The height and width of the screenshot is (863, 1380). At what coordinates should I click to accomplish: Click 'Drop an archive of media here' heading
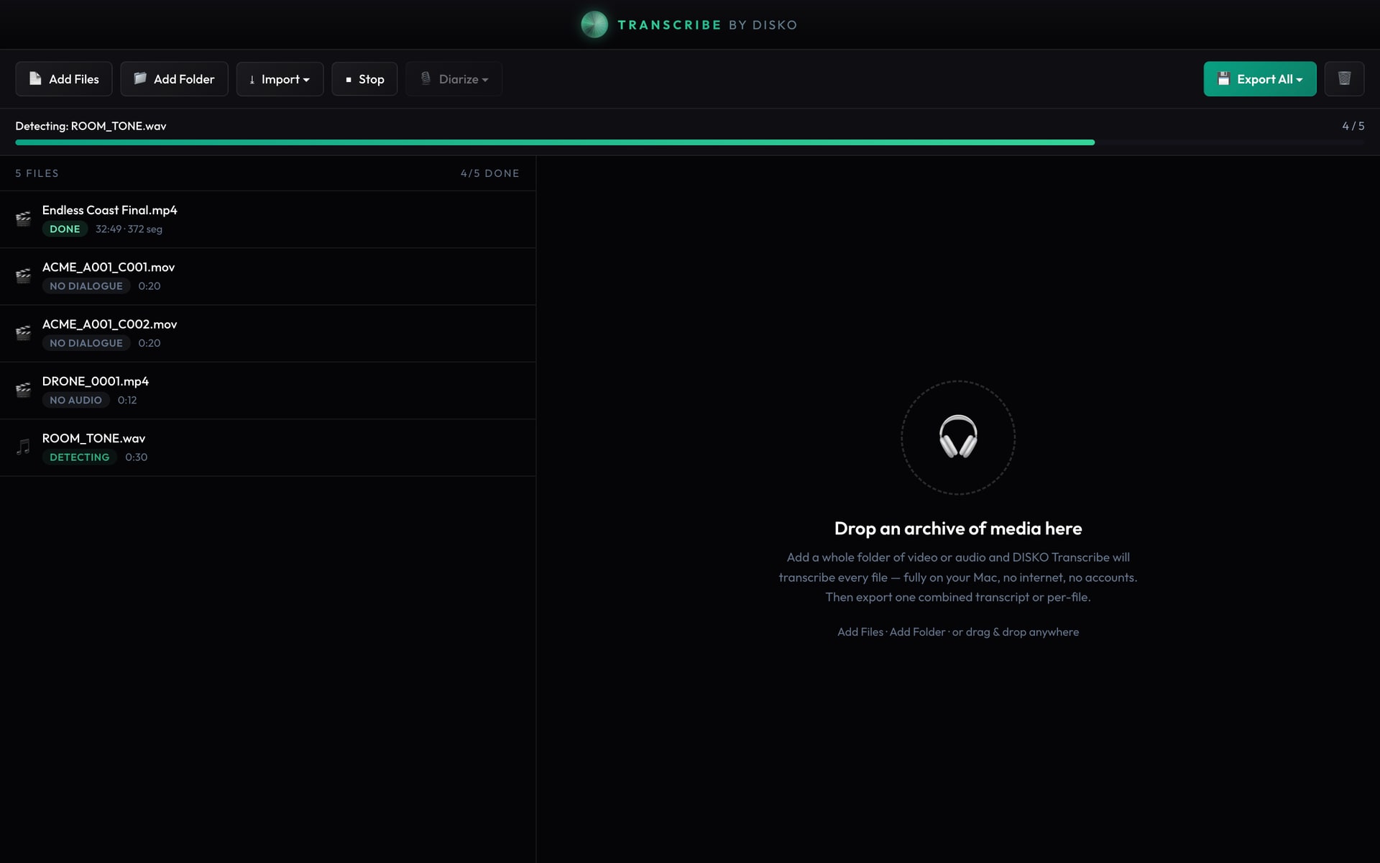tap(958, 529)
